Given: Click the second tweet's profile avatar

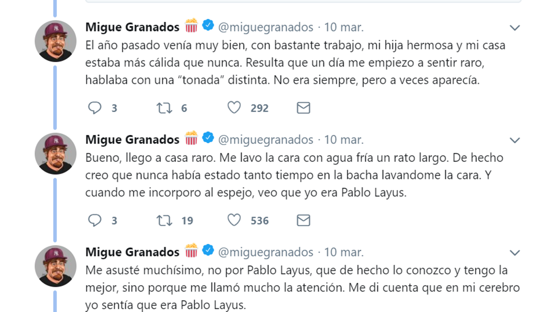Looking at the screenshot, I should pyautogui.click(x=56, y=153).
